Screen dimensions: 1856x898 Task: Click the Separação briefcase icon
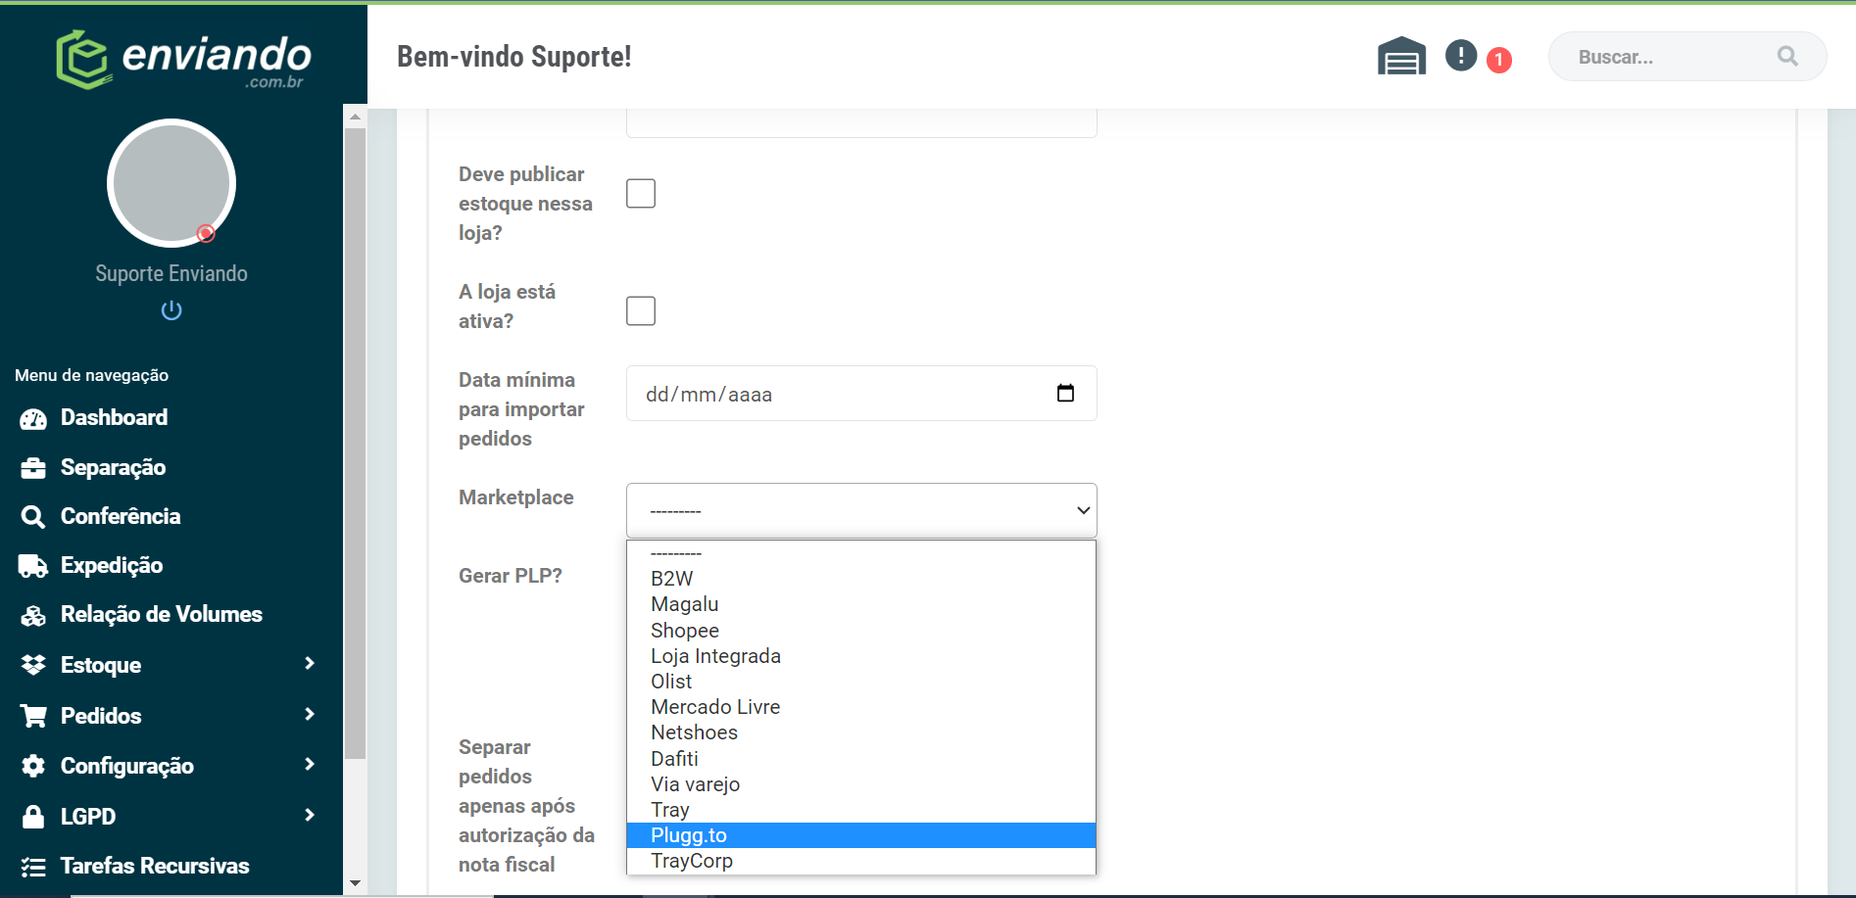pos(33,468)
